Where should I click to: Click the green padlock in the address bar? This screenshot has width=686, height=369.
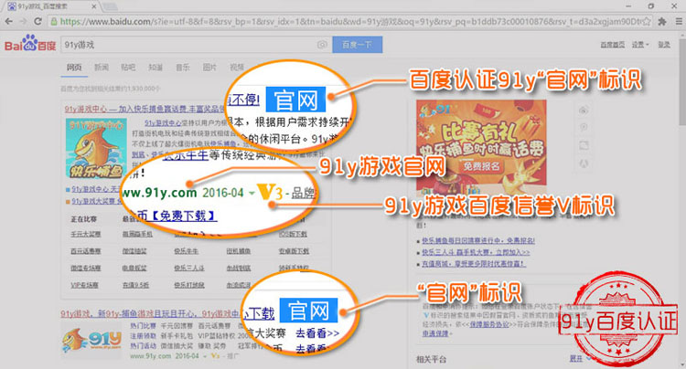pos(54,21)
